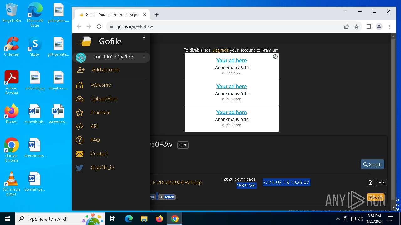Open Premium page
The height and width of the screenshot is (225, 401).
pos(101,112)
